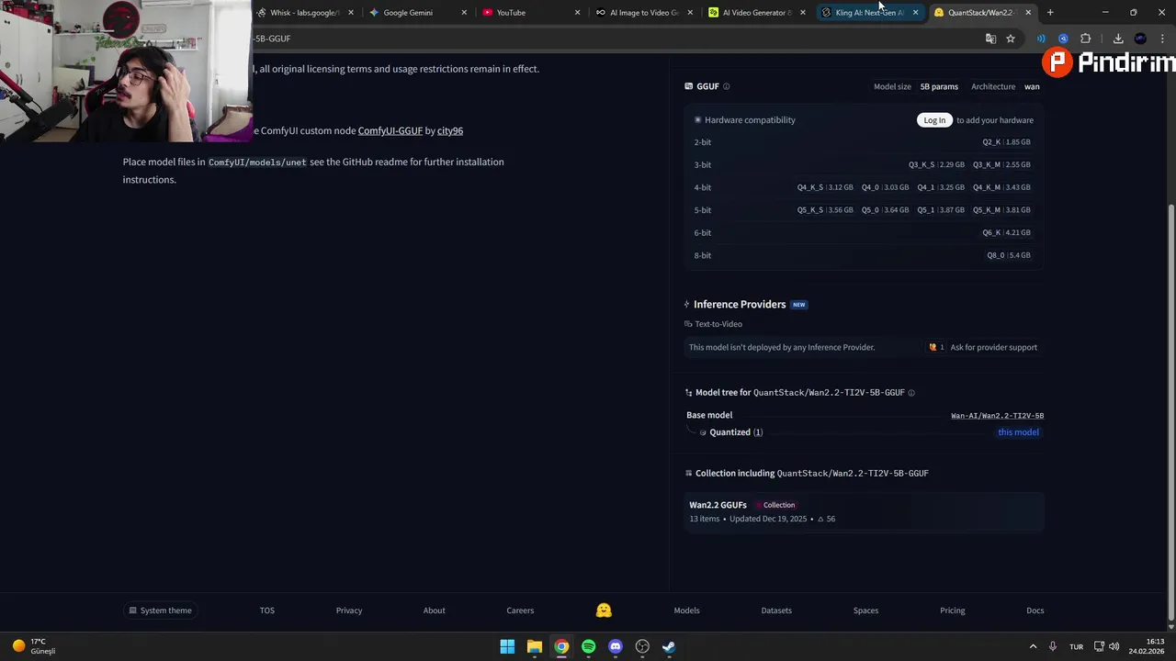This screenshot has width=1176, height=661.
Task: Select the Q3_K_M 2.55 GB quantization
Action: point(1001,165)
